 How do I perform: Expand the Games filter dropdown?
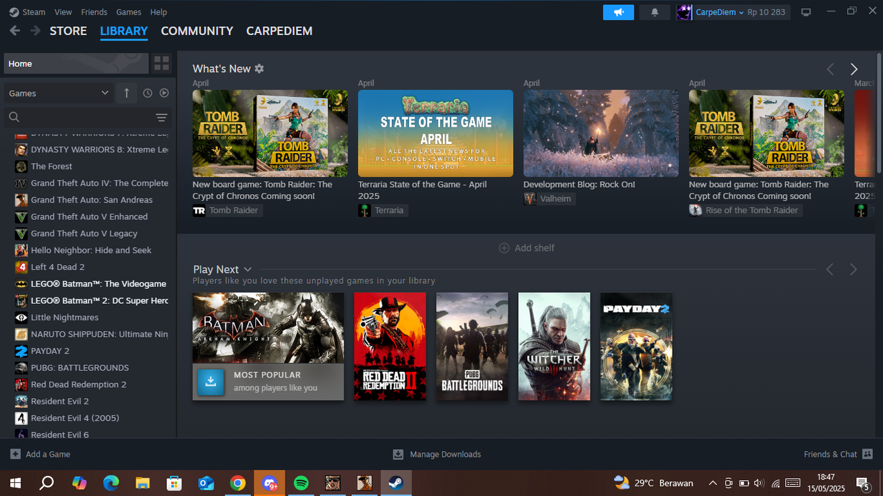(x=58, y=93)
